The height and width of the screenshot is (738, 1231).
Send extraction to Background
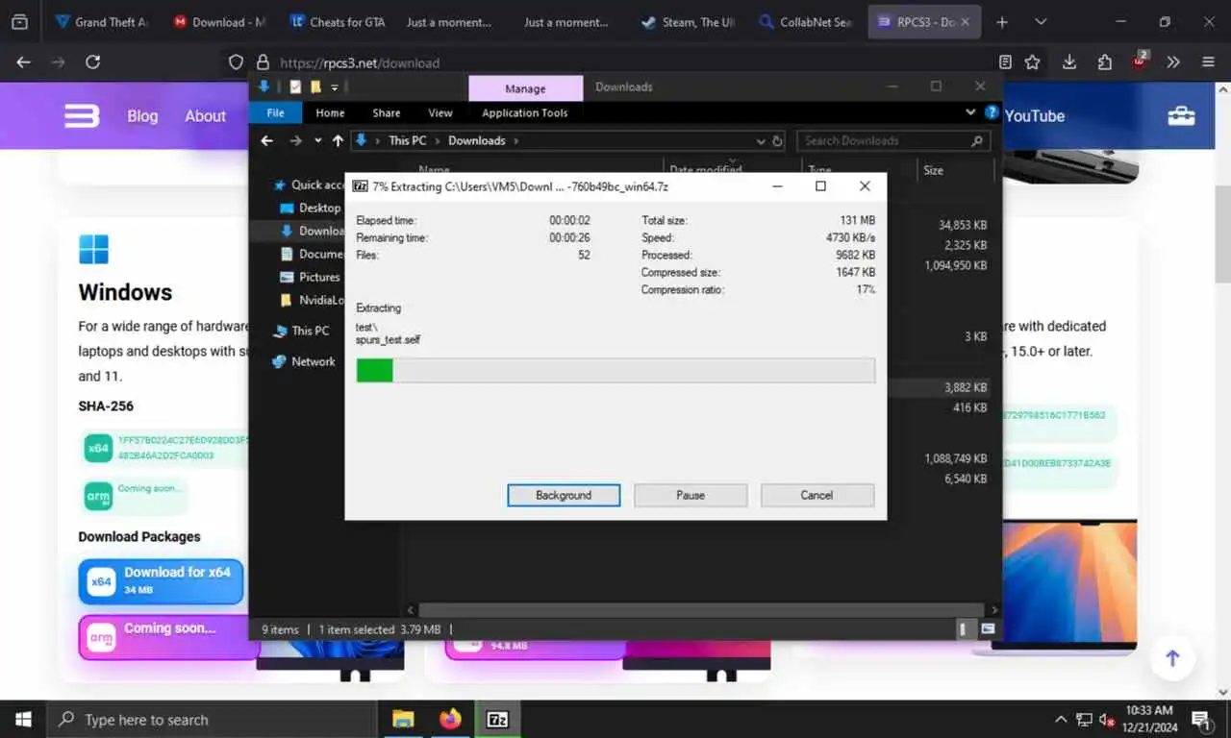(564, 495)
